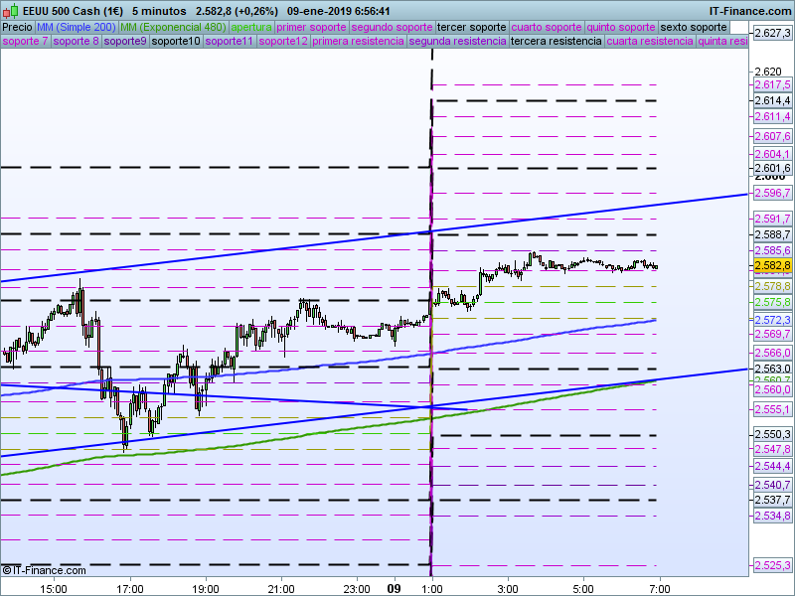Open the IT-Finance.com link at top right

(750, 11)
